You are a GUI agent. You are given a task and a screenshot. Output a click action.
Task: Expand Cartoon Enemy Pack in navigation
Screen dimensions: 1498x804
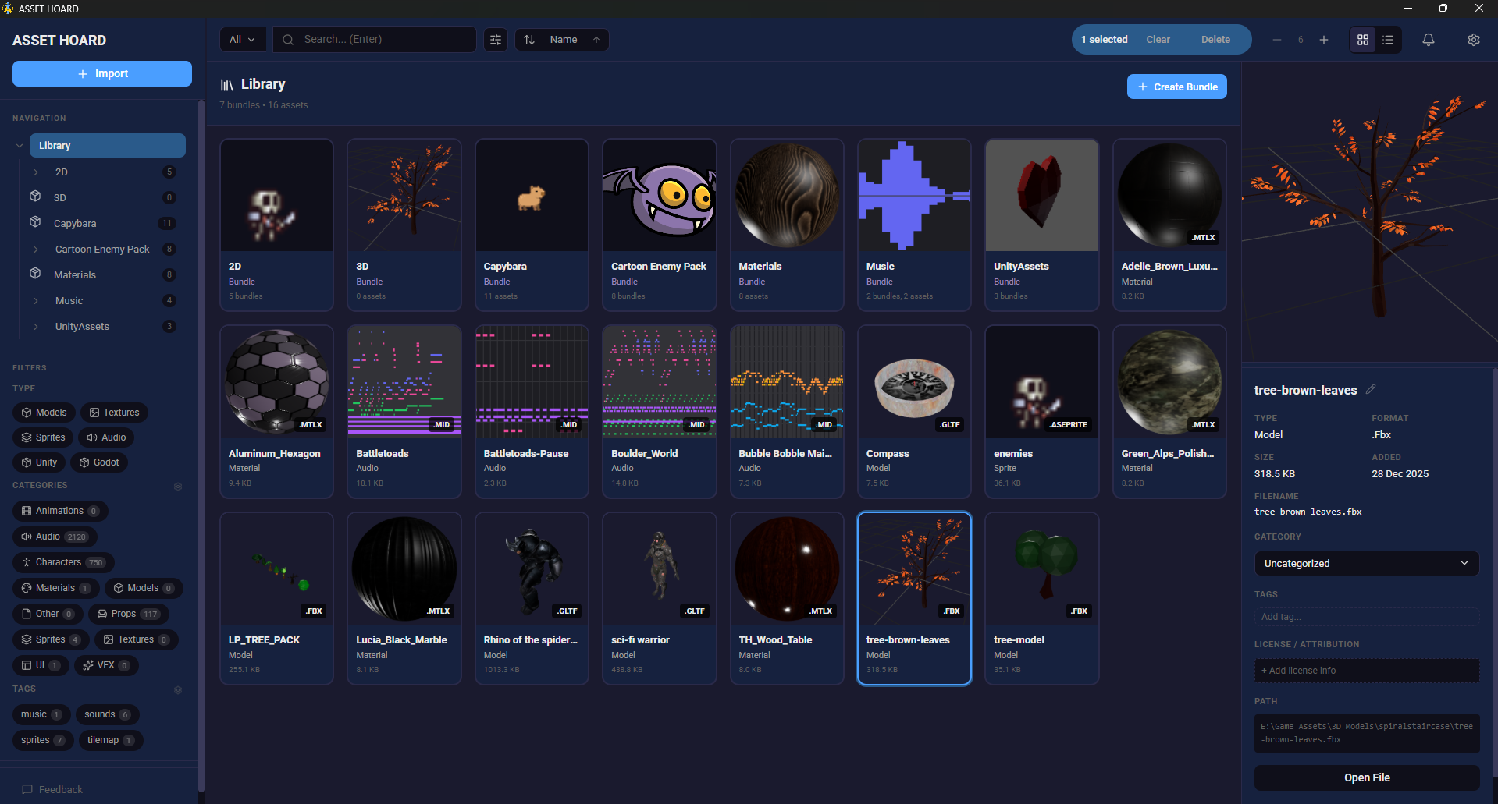point(36,249)
